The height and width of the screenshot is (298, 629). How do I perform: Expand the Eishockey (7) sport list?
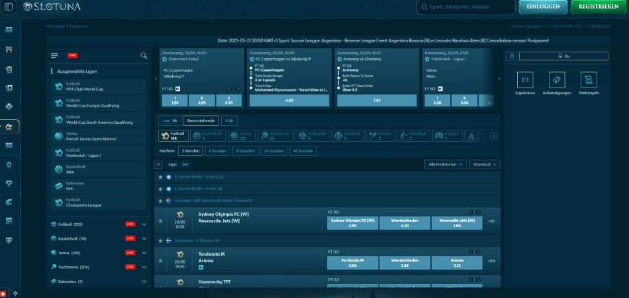[x=144, y=281]
